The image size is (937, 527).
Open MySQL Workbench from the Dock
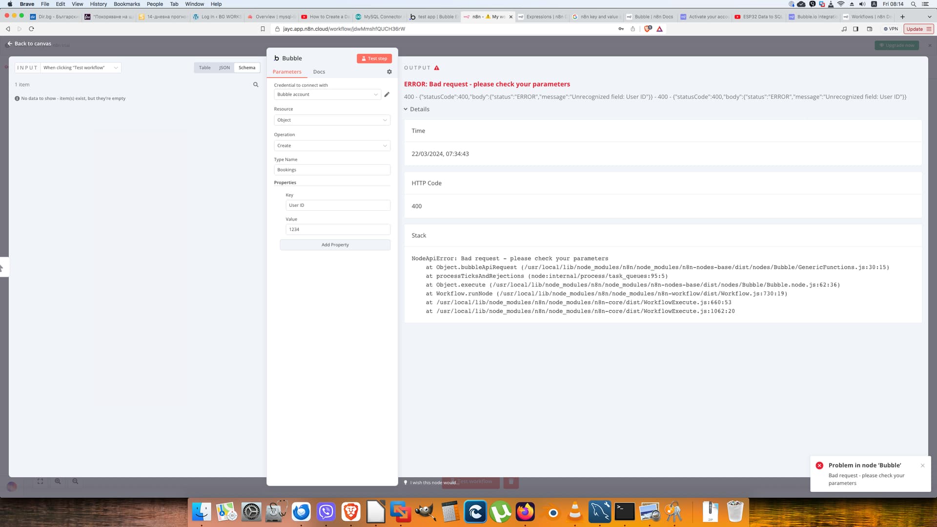tap(600, 512)
